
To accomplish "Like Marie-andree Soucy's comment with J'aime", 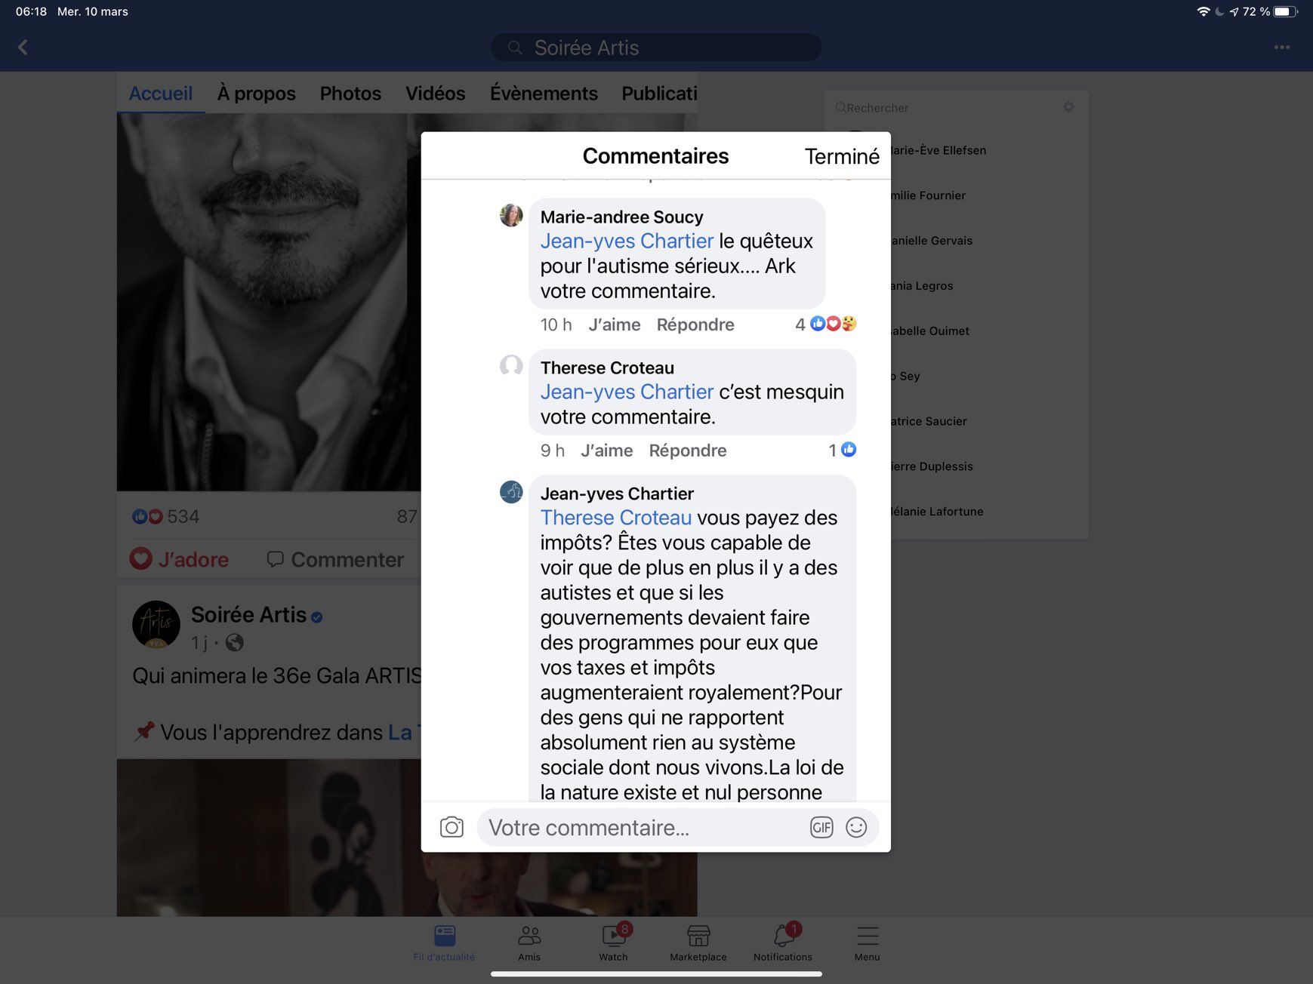I will pyautogui.click(x=615, y=324).
